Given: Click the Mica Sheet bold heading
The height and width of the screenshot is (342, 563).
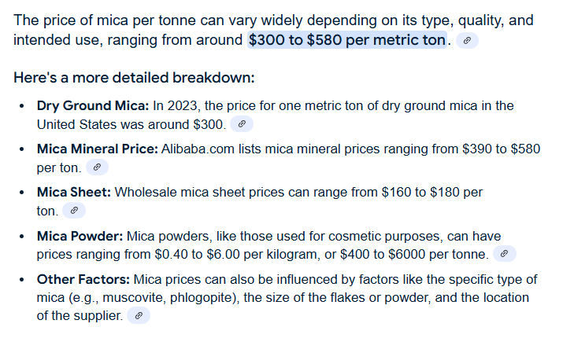Looking at the screenshot, I should (x=73, y=192).
